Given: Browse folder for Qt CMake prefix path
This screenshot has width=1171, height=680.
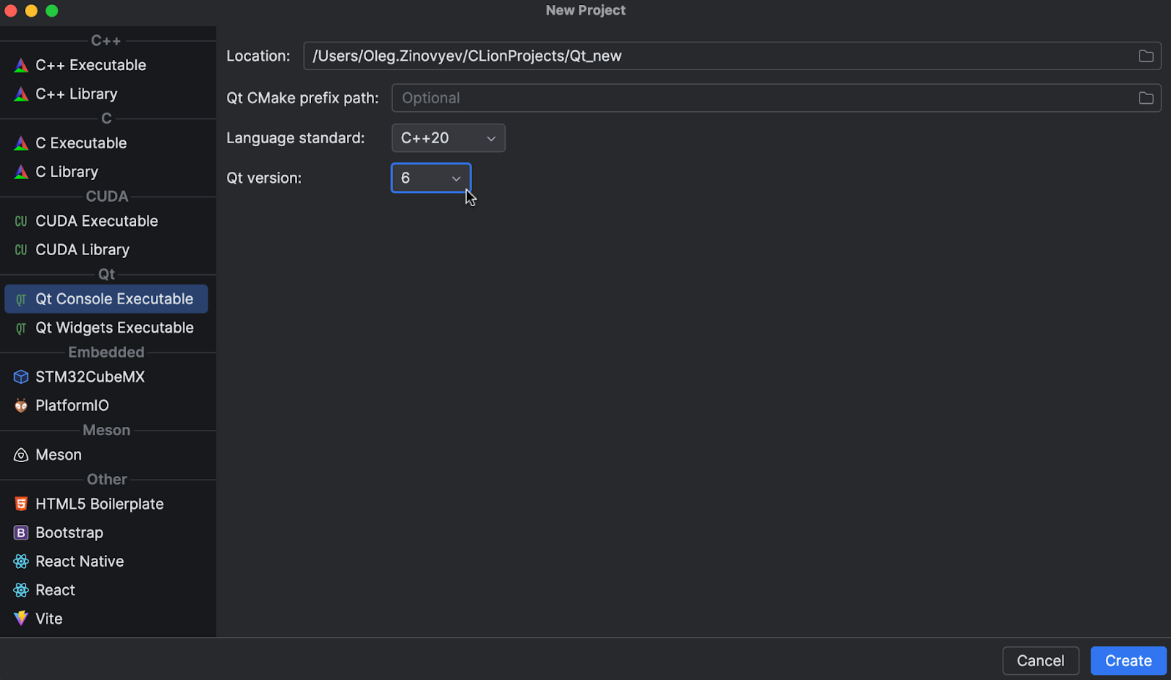Looking at the screenshot, I should (x=1146, y=98).
